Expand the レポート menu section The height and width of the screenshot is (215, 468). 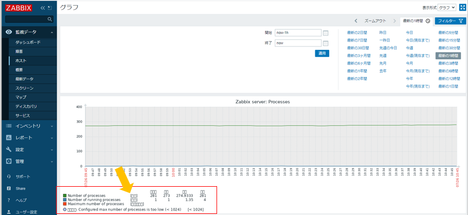tap(29, 138)
